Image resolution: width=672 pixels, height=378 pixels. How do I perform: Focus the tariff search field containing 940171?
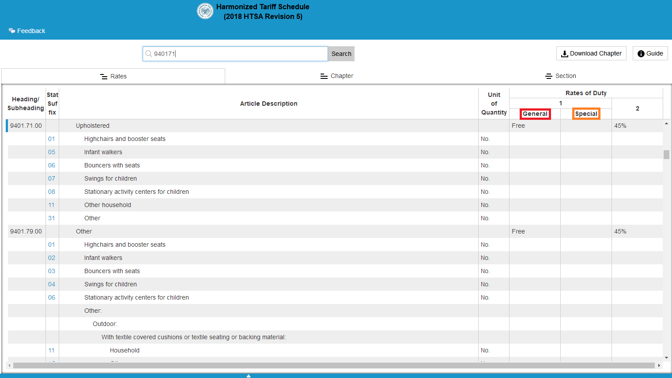coord(235,54)
